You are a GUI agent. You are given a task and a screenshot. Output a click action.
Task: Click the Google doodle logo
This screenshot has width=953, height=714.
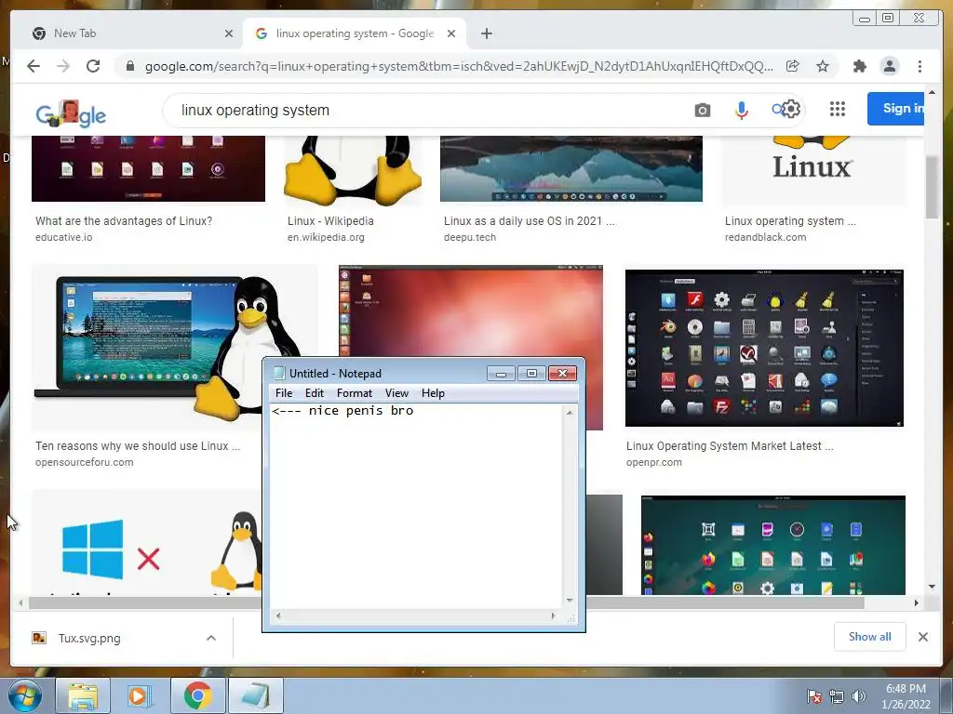71,113
